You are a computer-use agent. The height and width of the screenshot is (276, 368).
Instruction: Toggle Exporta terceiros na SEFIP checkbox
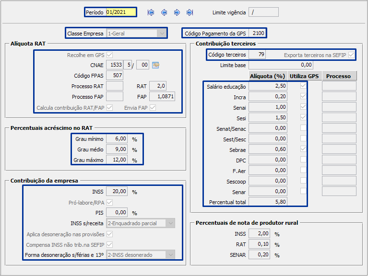pos(352,55)
